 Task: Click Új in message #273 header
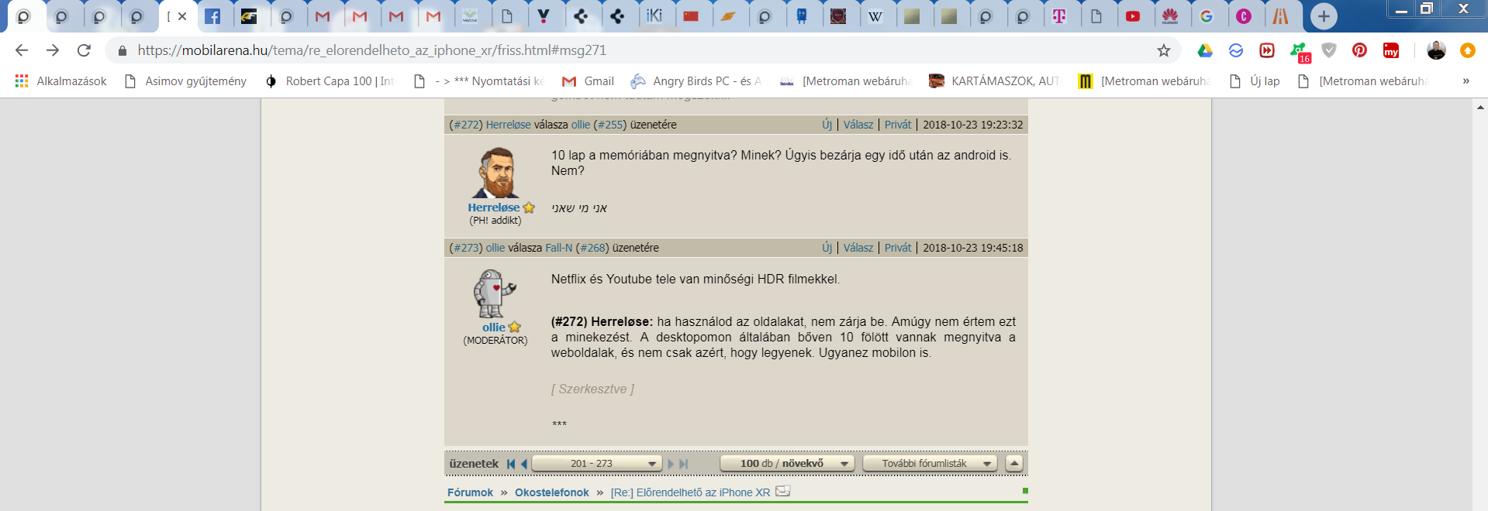click(827, 248)
